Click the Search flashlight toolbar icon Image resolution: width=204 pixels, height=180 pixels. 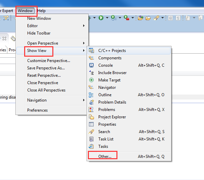point(156,18)
